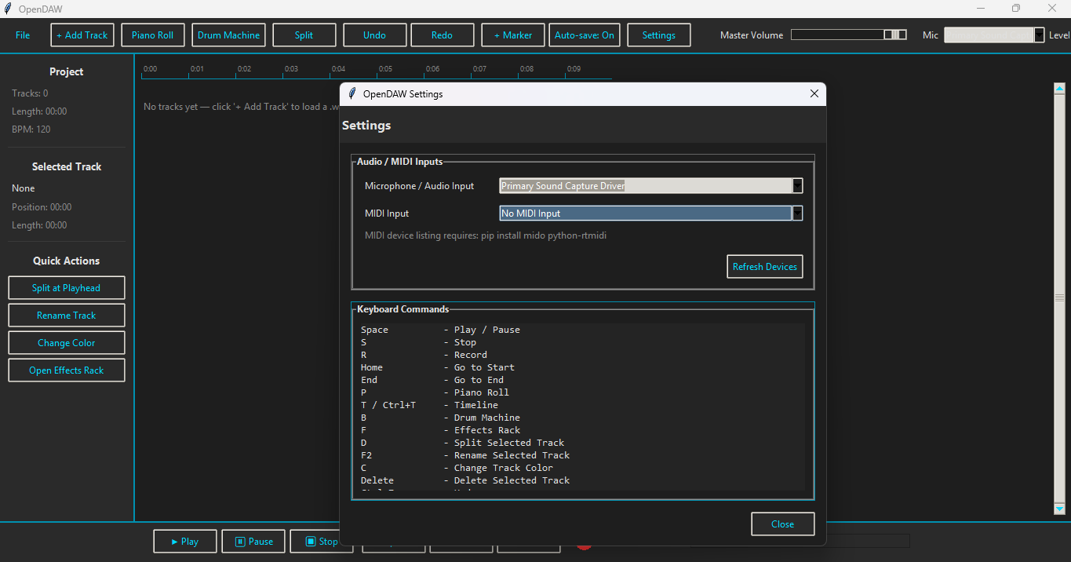
Task: Click the 'R - Record' command row
Action: pos(424,355)
